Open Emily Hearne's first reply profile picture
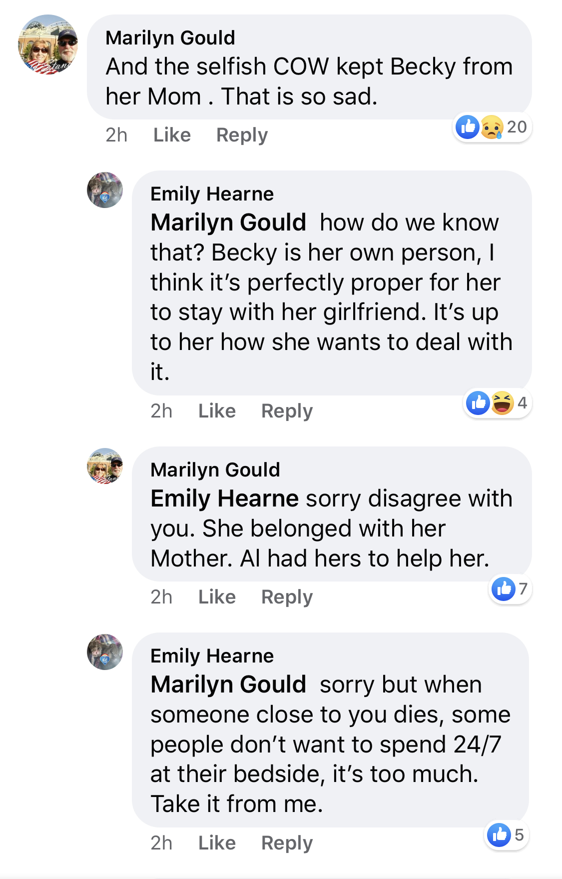The width and height of the screenshot is (562, 879). (105, 190)
